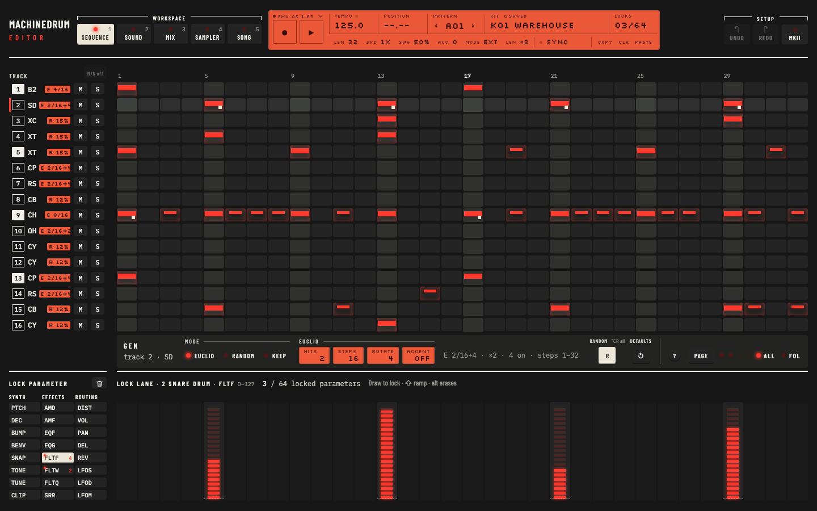This screenshot has width=817, height=511.
Task: Randomize with the R button
Action: (607, 355)
